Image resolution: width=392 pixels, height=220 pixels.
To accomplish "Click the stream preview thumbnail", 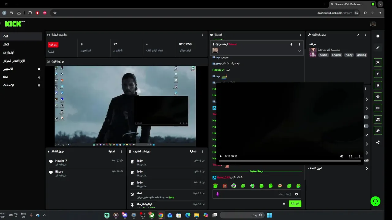I will 125,106.
